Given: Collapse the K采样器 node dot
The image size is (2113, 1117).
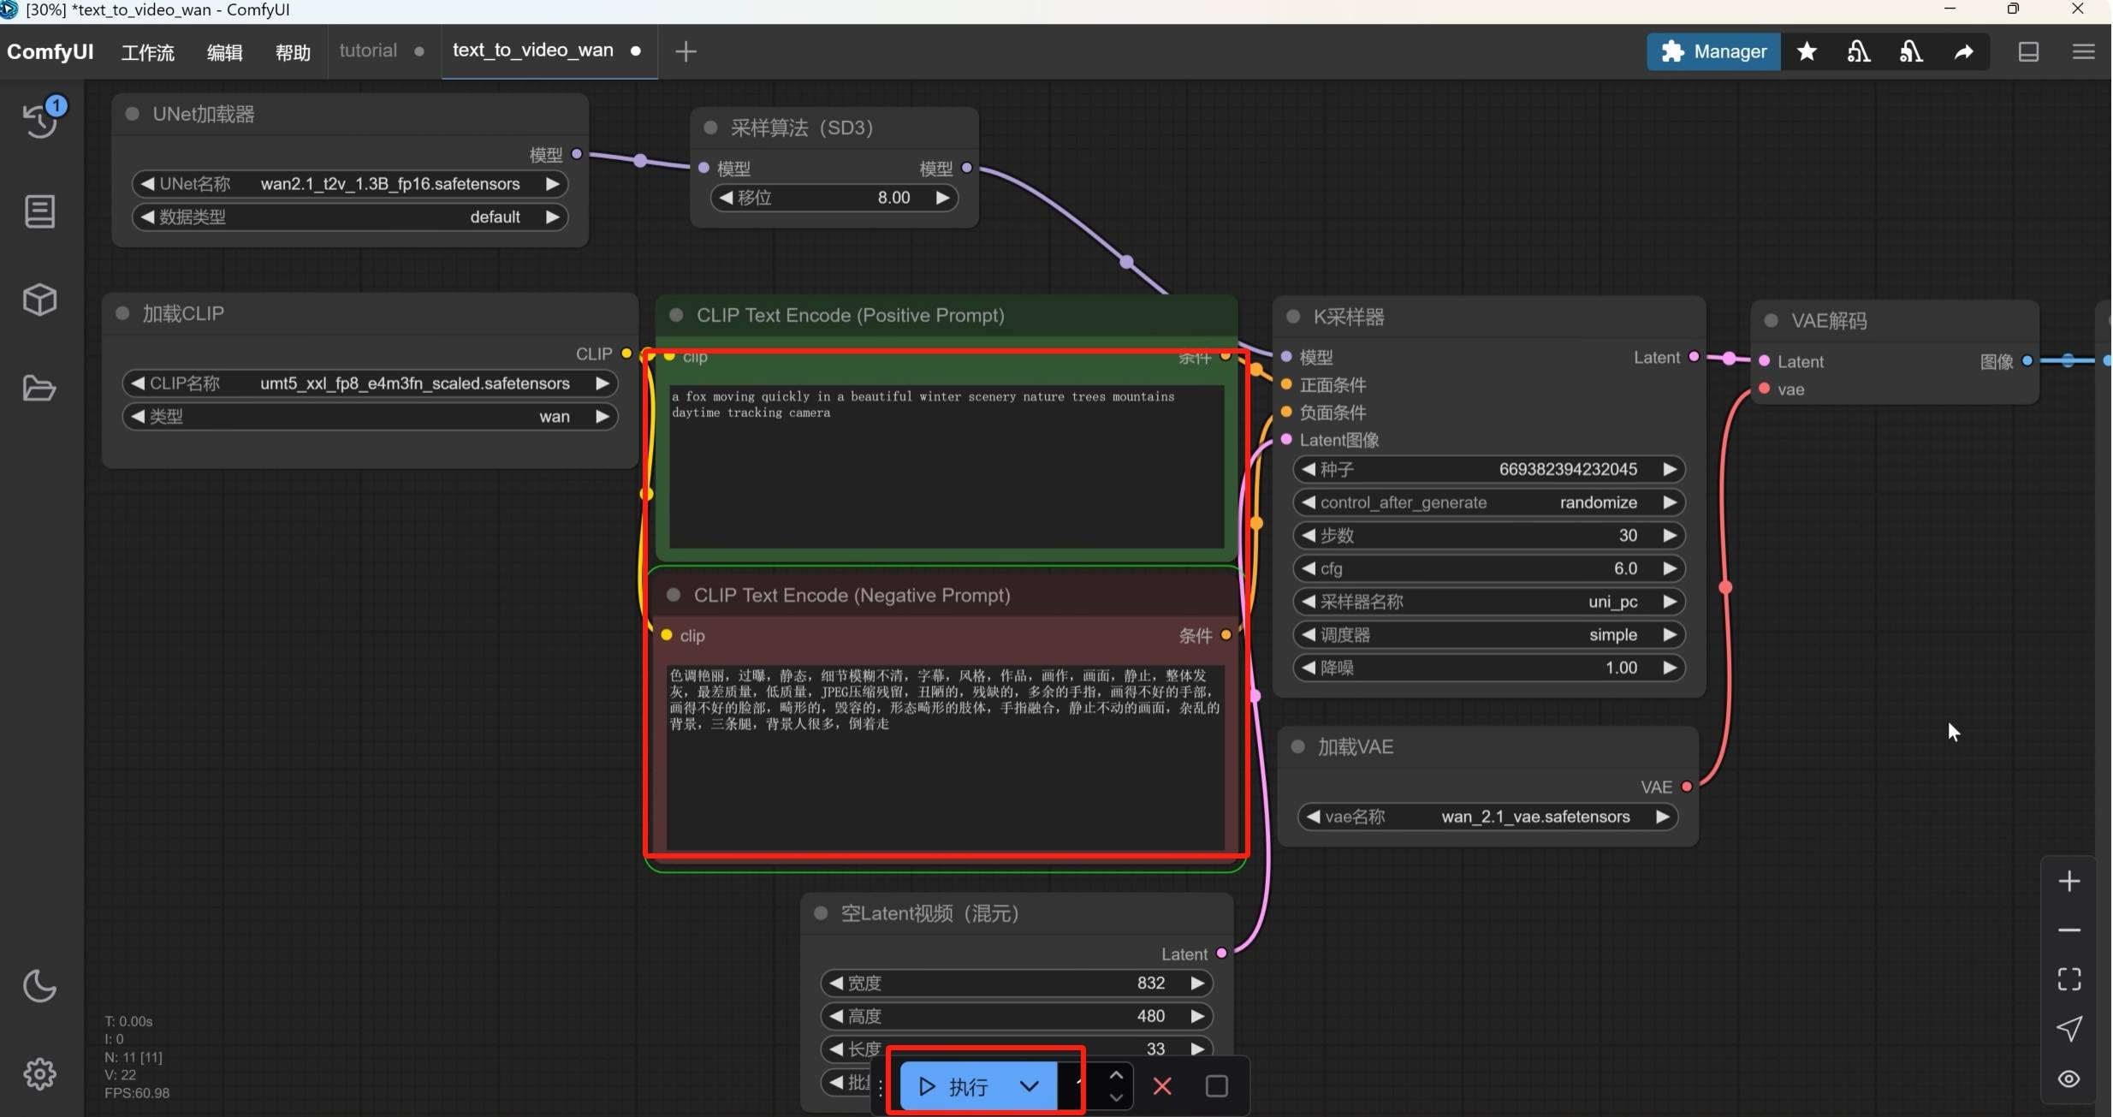Looking at the screenshot, I should (x=1293, y=317).
